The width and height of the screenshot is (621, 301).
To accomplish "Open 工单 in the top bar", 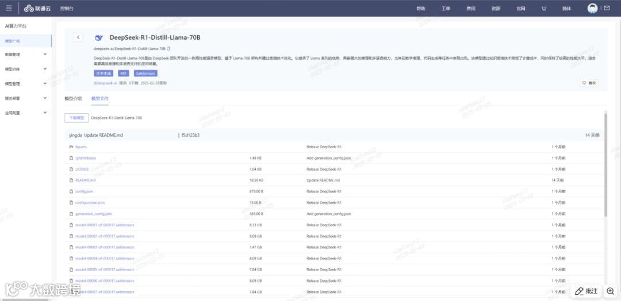I will pos(446,8).
